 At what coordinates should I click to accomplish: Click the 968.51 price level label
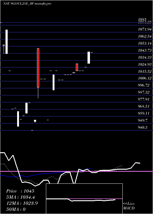coord(144,106)
